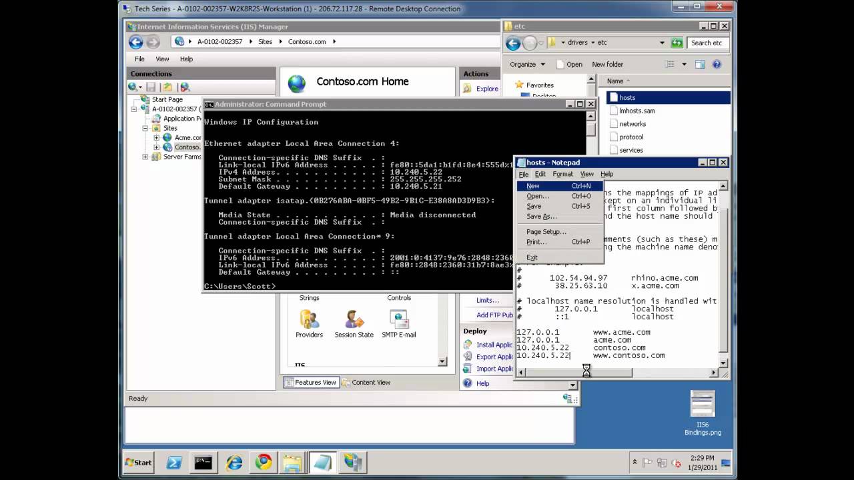Screen dimensions: 854x480
Task: Toggle the preview pane icon in Explorer
Action: [700, 64]
